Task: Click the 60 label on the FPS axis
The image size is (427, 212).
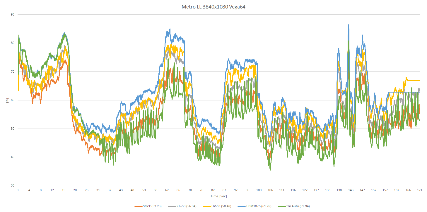Action: (x=13, y=100)
